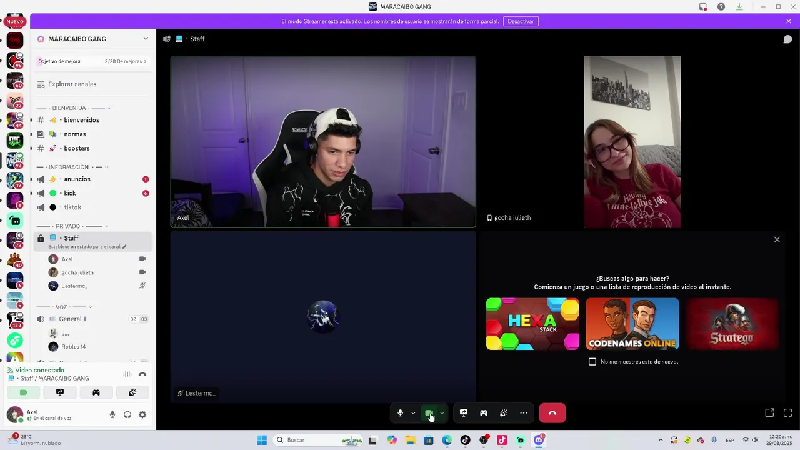This screenshot has height=450, width=800.
Task: Focus gocha julieth's video tile
Action: (x=632, y=142)
